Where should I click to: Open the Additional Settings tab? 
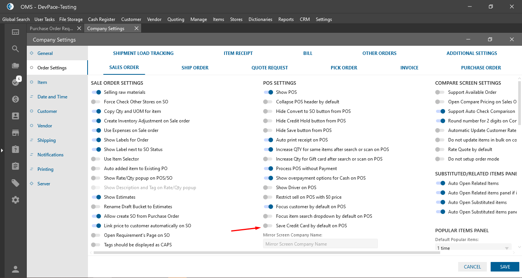coord(472,53)
